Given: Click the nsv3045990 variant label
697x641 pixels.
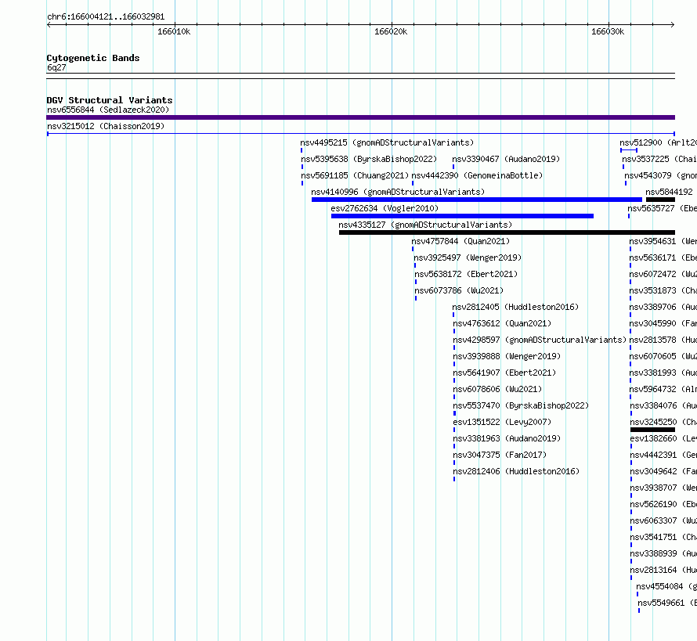Looking at the screenshot, I should (x=663, y=323).
